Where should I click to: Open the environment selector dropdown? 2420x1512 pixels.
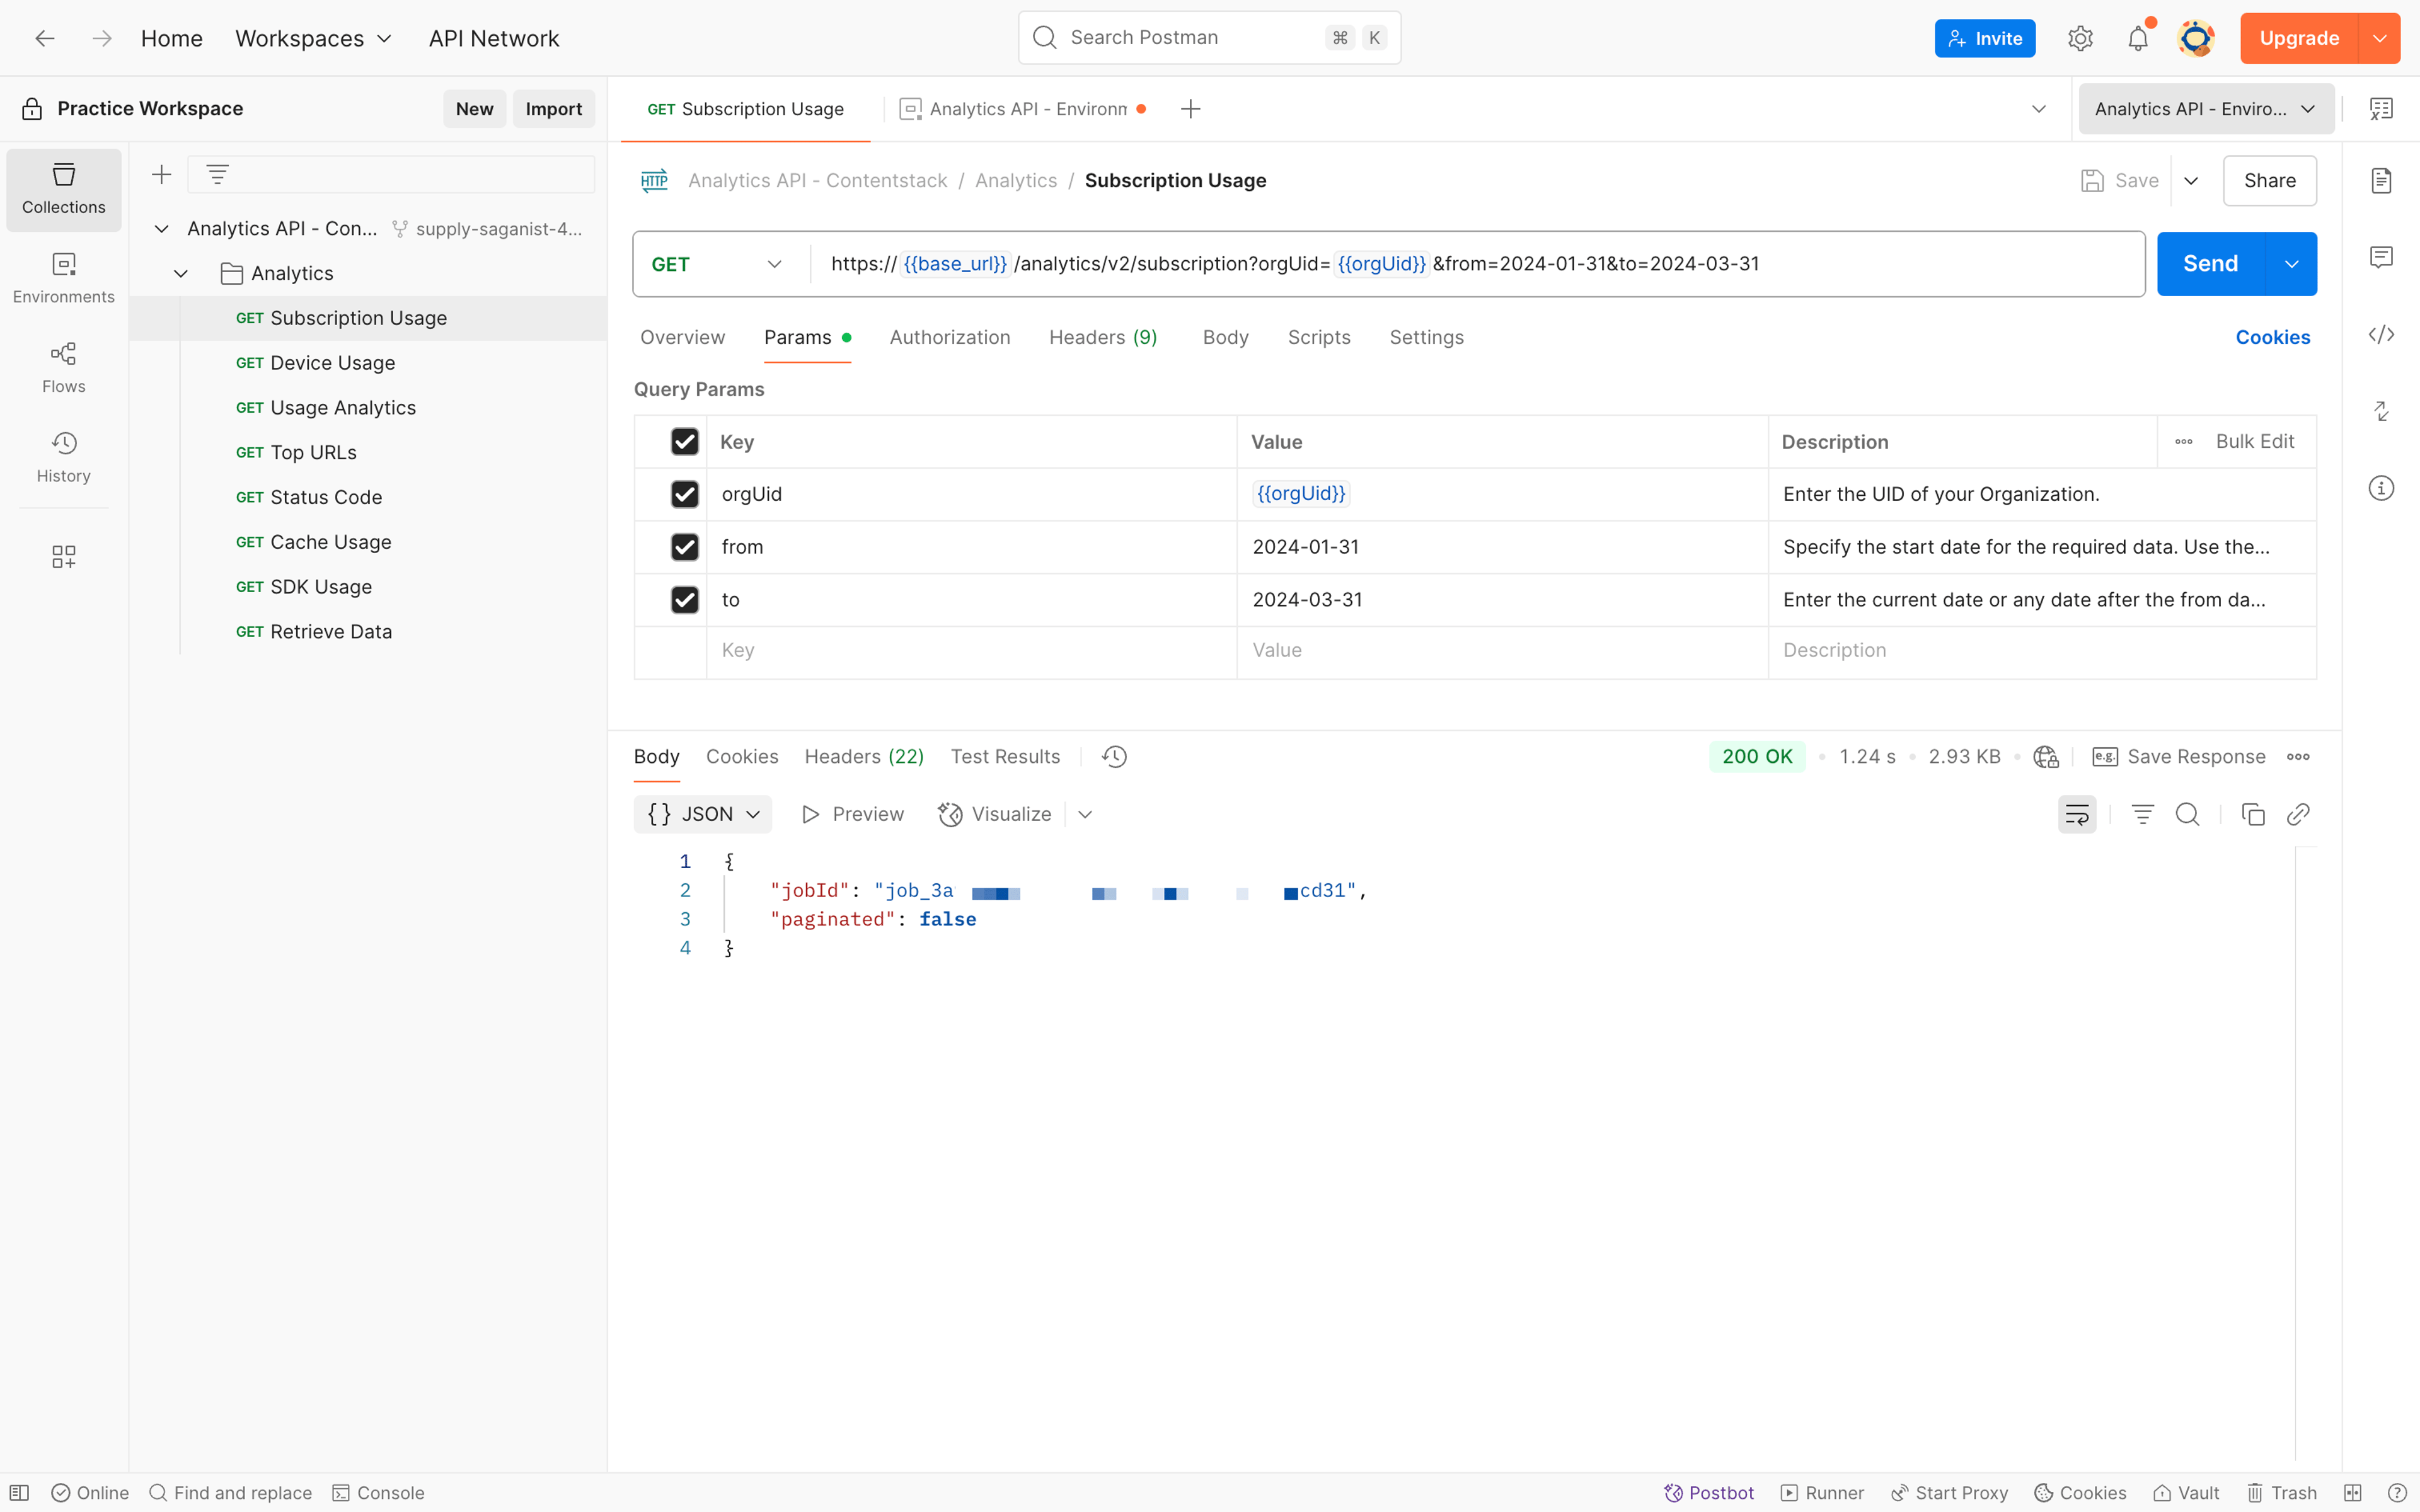2205,109
